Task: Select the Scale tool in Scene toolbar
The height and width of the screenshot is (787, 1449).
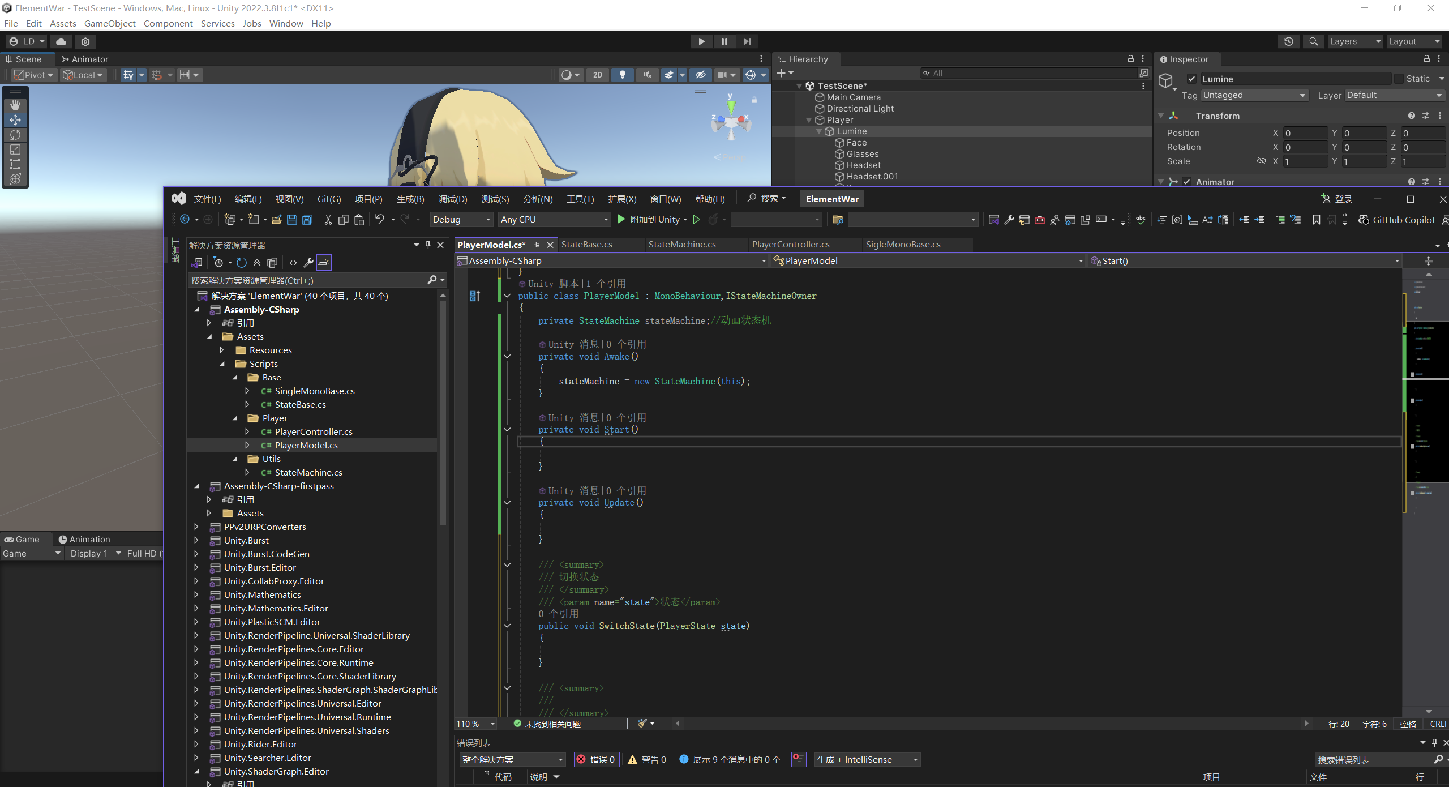Action: click(x=15, y=149)
